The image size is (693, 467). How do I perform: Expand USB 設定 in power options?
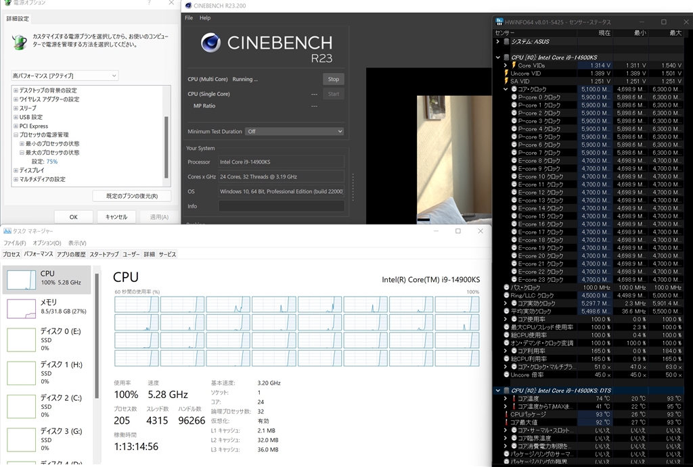click(16, 117)
